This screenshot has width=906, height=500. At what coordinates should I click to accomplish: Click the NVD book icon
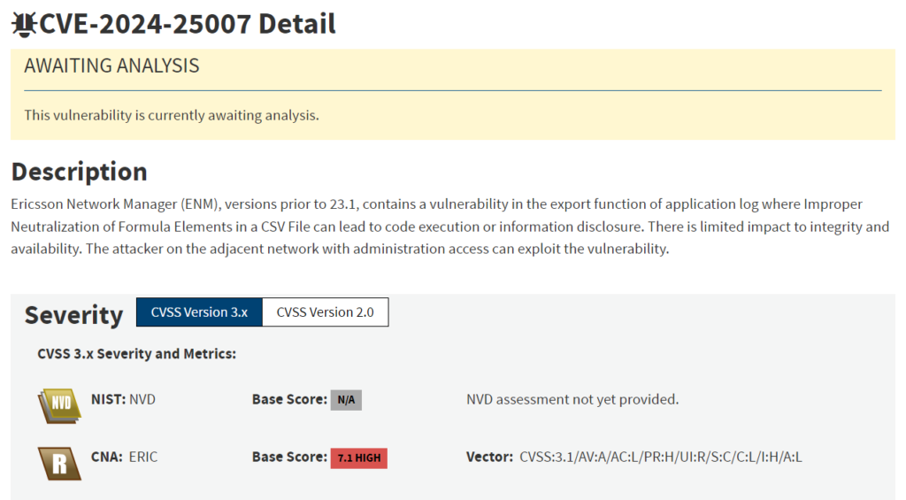(58, 404)
